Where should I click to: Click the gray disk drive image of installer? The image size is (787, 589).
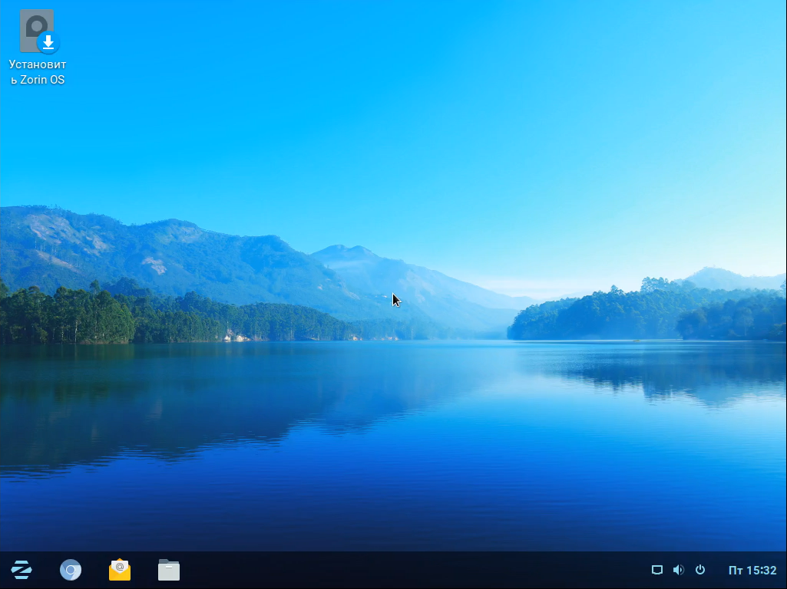click(x=34, y=25)
